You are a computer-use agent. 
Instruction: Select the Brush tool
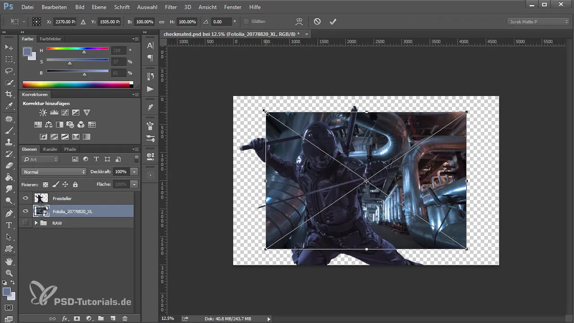click(9, 130)
